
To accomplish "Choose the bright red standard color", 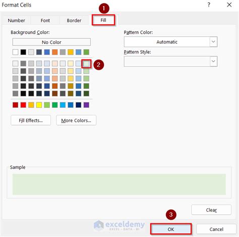I will (23, 105).
